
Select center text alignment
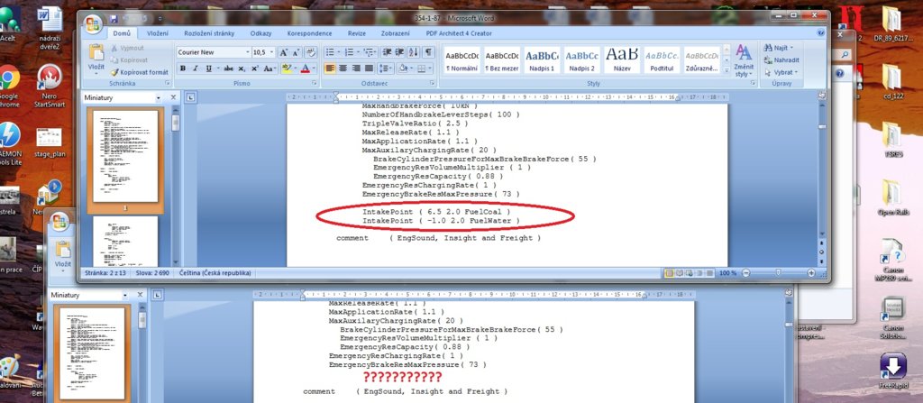pyautogui.click(x=345, y=69)
